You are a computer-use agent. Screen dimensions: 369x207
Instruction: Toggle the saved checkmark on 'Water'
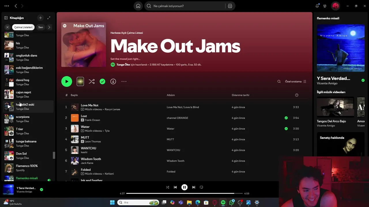point(286,129)
